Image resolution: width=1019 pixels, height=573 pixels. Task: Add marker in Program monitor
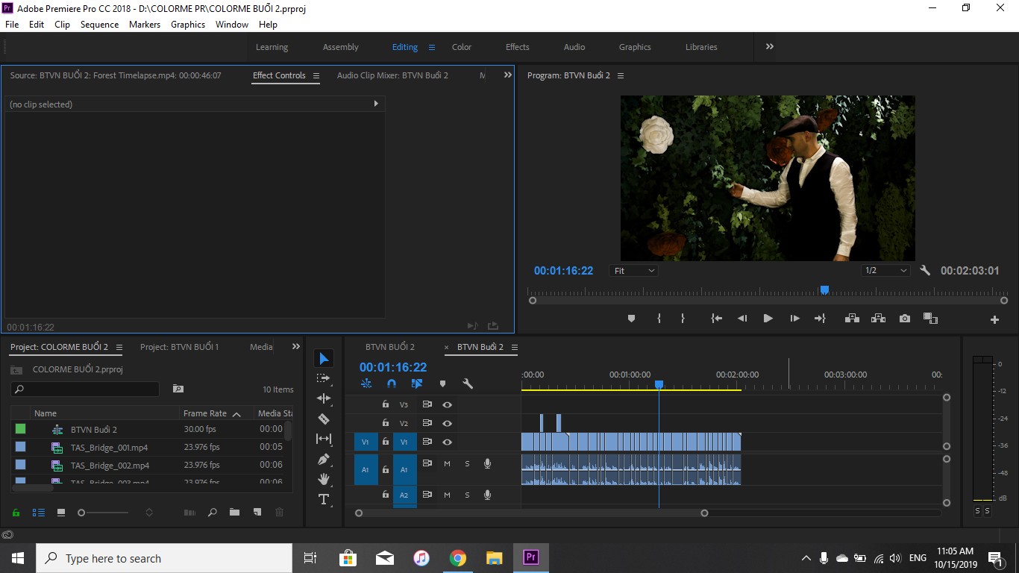tap(631, 319)
